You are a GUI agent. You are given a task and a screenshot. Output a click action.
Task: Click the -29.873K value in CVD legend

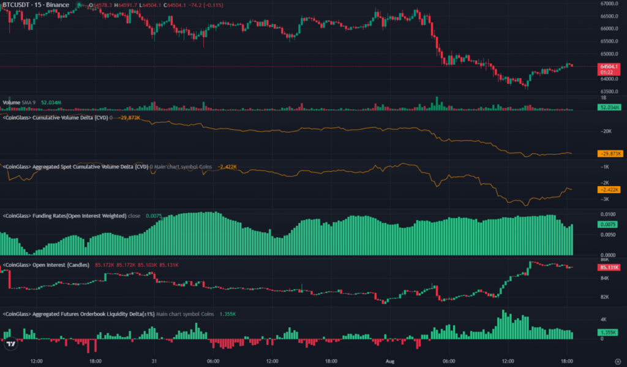[x=129, y=118]
